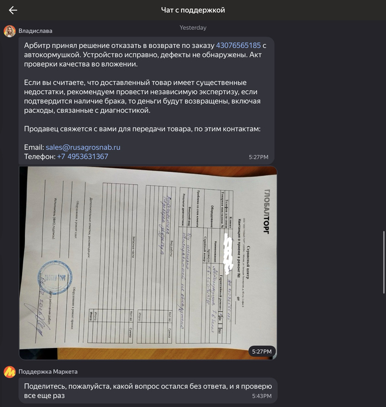Click the 5:27PM badge on the photo
Screen dimensions: 386x407
pyautogui.click(x=262, y=351)
